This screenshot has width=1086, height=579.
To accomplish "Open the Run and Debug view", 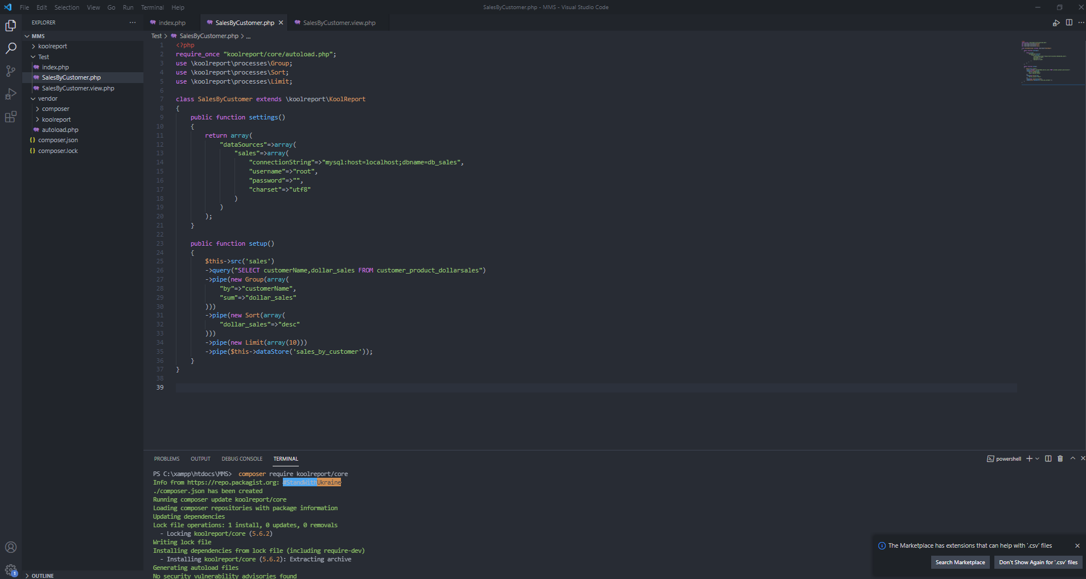I will pyautogui.click(x=11, y=94).
